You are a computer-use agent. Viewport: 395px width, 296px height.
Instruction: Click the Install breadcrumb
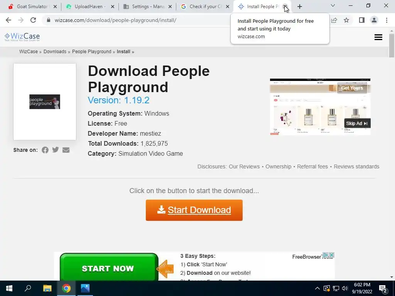(123, 52)
